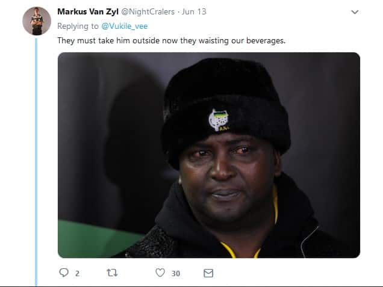Click the 'Replying to' label
The image size is (383, 287).
78,26
